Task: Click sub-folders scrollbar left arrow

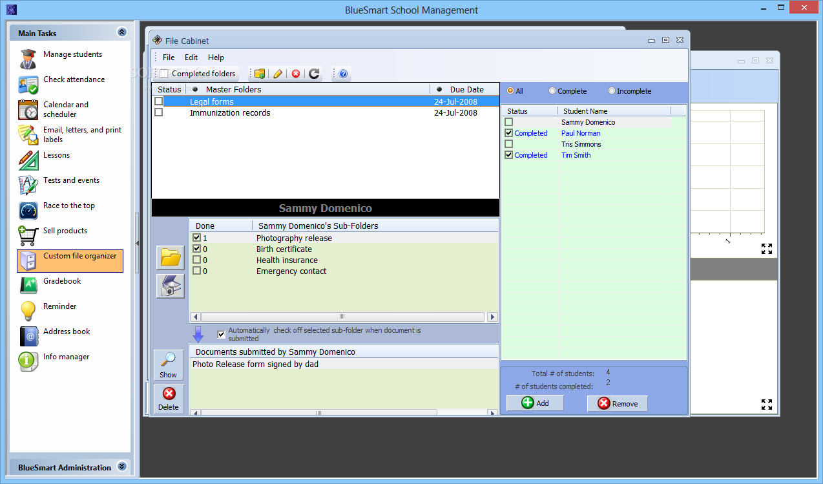Action: (x=195, y=317)
